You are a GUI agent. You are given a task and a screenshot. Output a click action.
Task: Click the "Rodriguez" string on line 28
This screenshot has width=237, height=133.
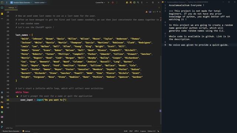[x=144, y=43]
